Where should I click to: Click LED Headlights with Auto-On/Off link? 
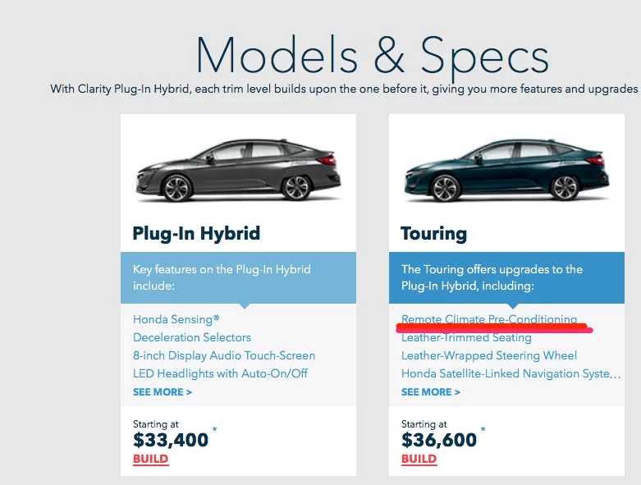tap(221, 373)
